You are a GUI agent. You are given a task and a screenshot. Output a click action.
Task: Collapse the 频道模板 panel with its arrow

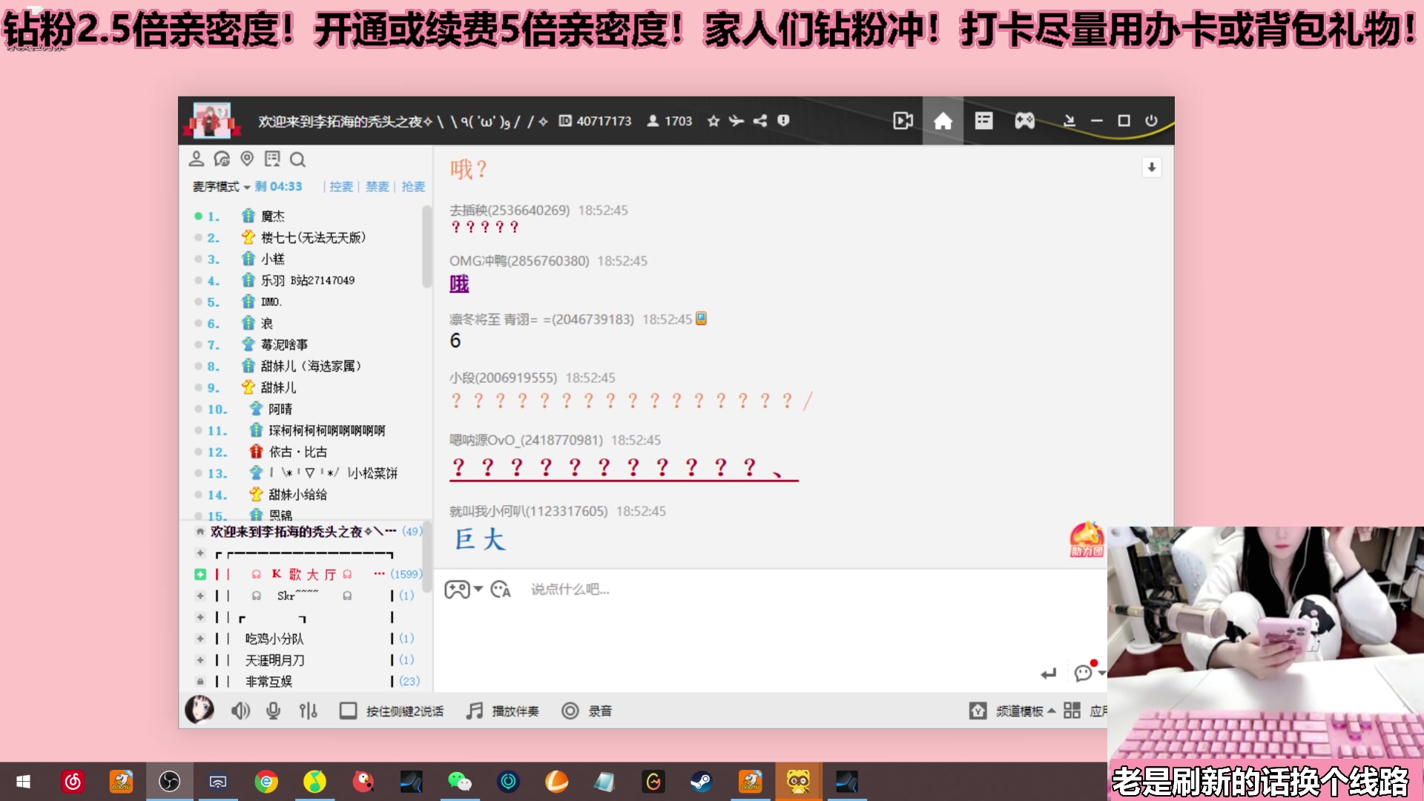1050,710
